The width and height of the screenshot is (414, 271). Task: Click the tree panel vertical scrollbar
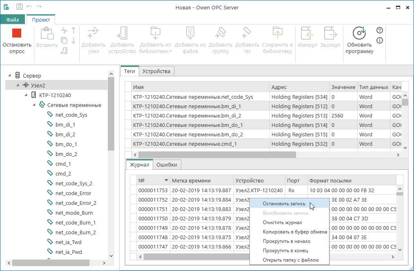tap(111, 114)
